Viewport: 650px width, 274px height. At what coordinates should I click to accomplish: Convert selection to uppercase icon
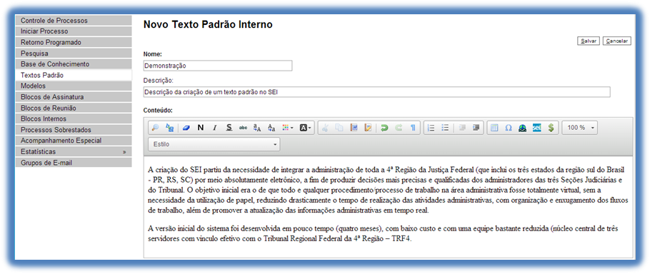pyautogui.click(x=257, y=128)
